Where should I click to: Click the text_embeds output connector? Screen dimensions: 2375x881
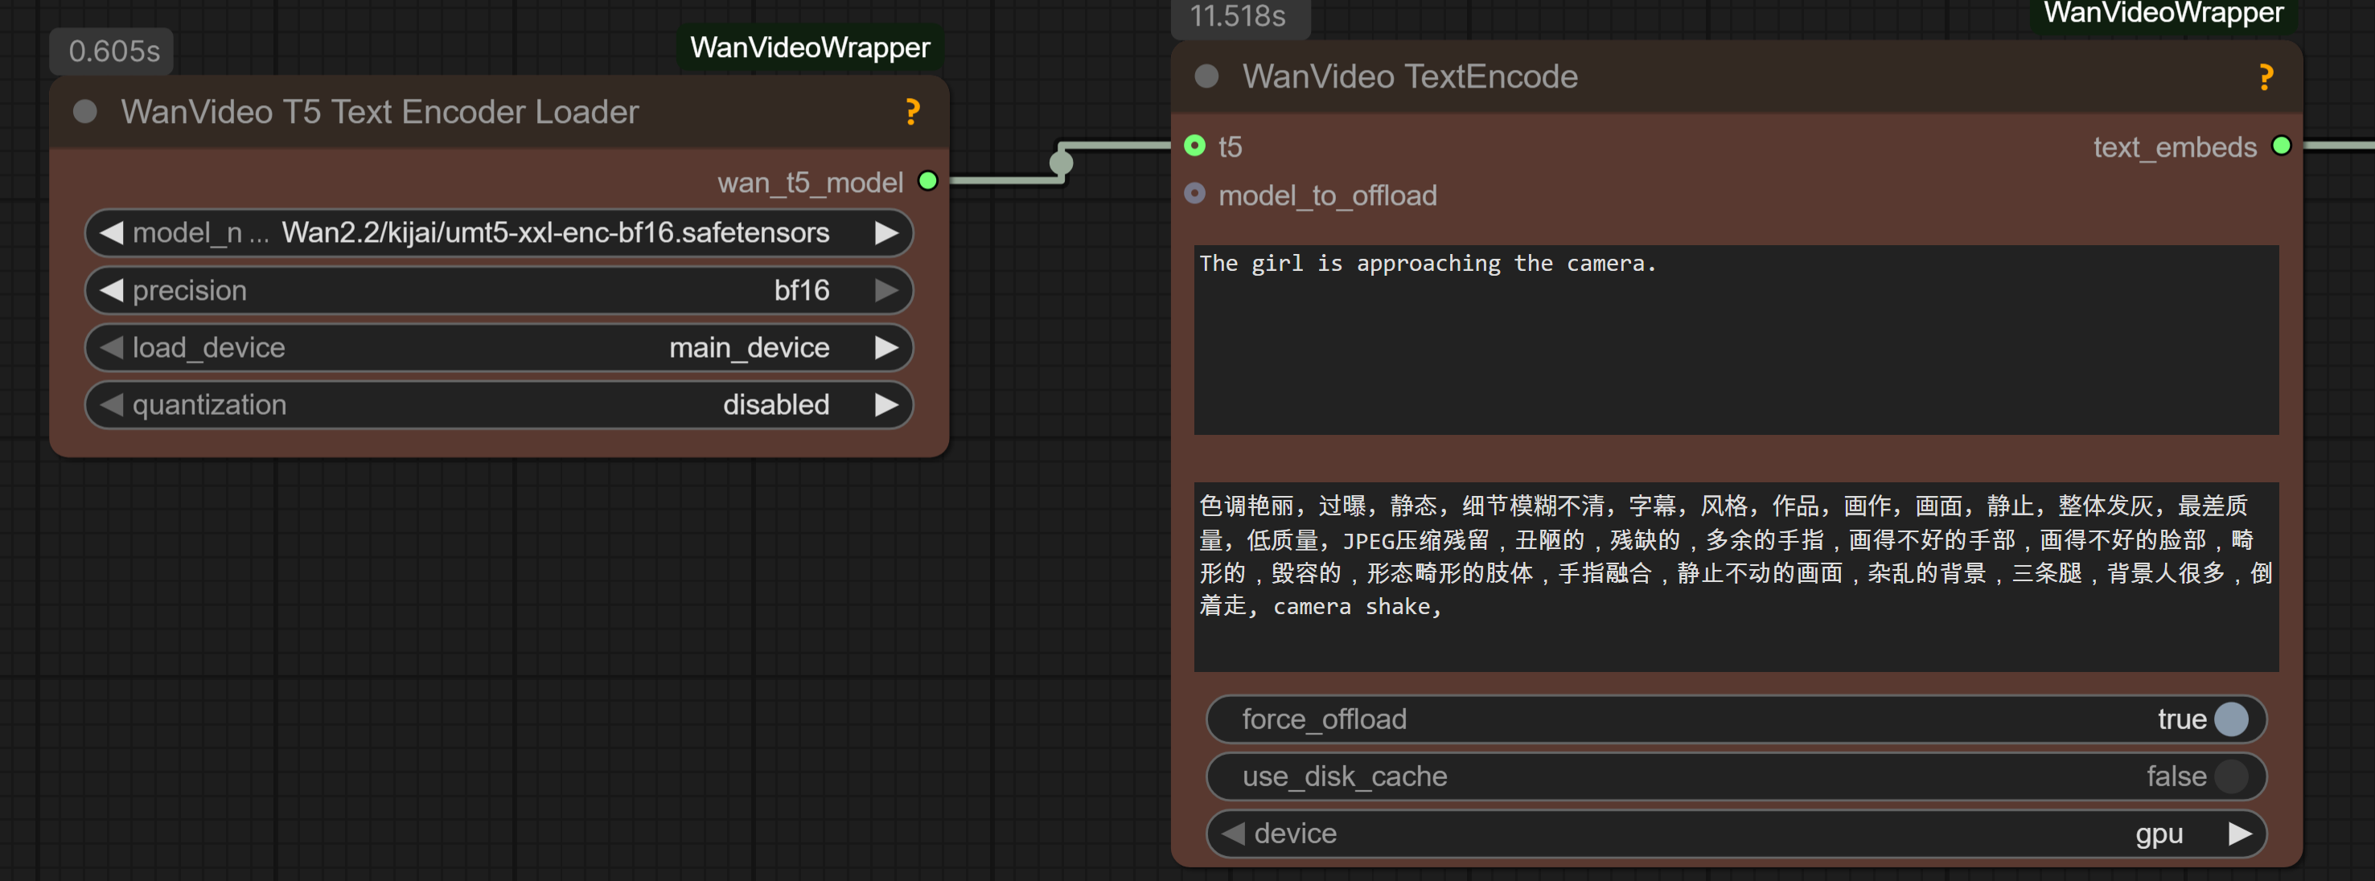pyautogui.click(x=2281, y=145)
